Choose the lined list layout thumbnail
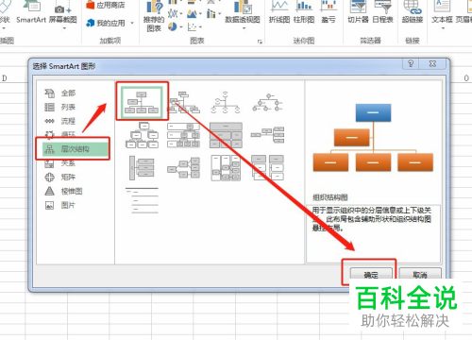The width and height of the screenshot is (472, 340). pyautogui.click(x=142, y=200)
